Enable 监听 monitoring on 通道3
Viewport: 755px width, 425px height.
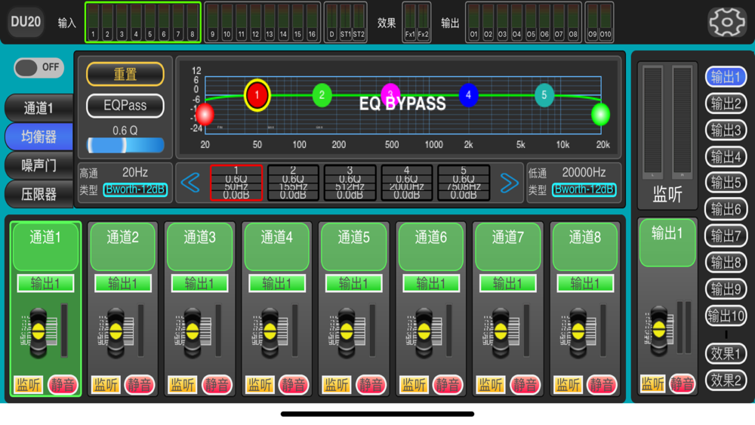[x=182, y=384]
